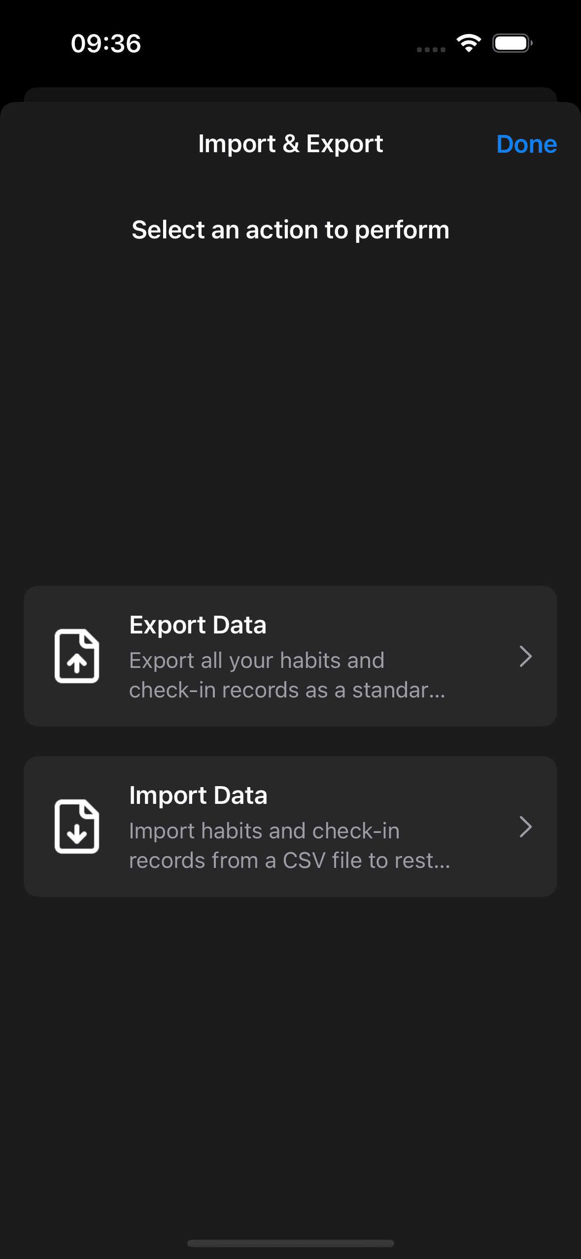Open Import Data via its chevron arrow

[525, 827]
